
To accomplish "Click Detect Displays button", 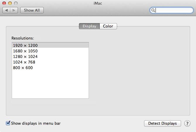I will pyautogui.click(x=162, y=124).
